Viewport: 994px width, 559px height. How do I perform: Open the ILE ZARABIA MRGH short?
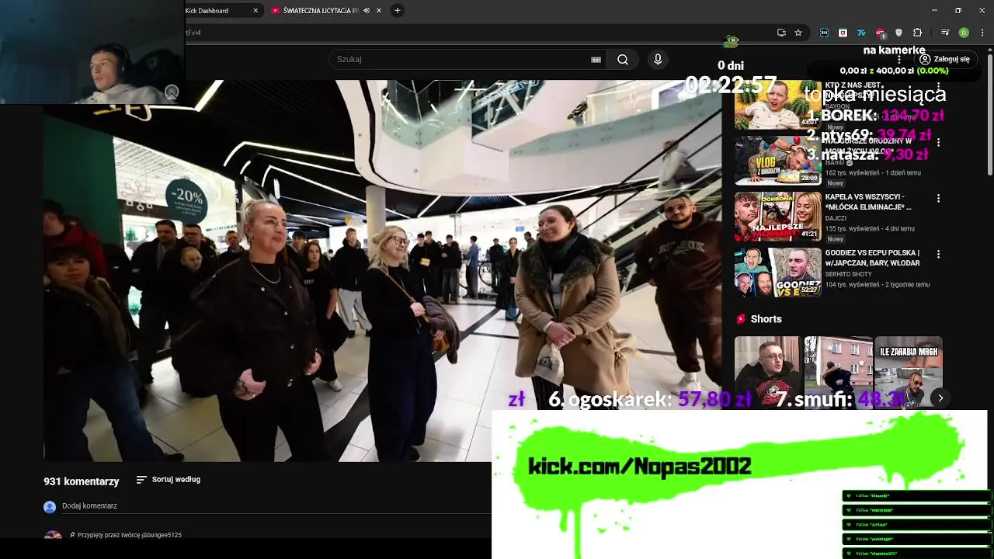[909, 373]
